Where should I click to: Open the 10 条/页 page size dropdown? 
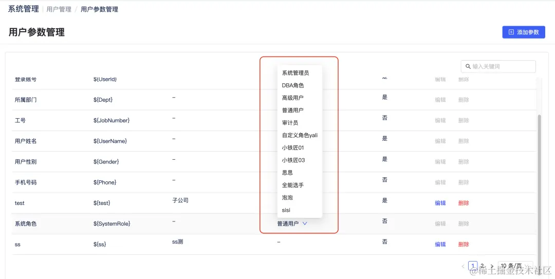[x=515, y=266]
